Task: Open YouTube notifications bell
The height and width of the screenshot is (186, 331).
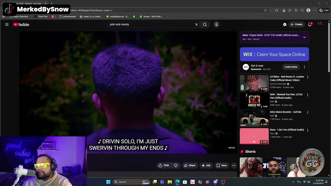Action: pos(310,25)
